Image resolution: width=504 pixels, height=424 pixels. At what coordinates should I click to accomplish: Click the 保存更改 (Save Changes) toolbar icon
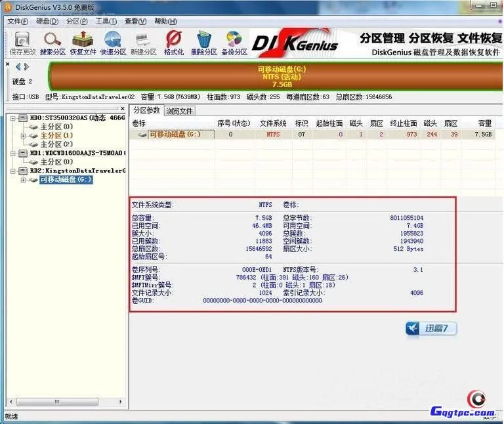(22, 42)
